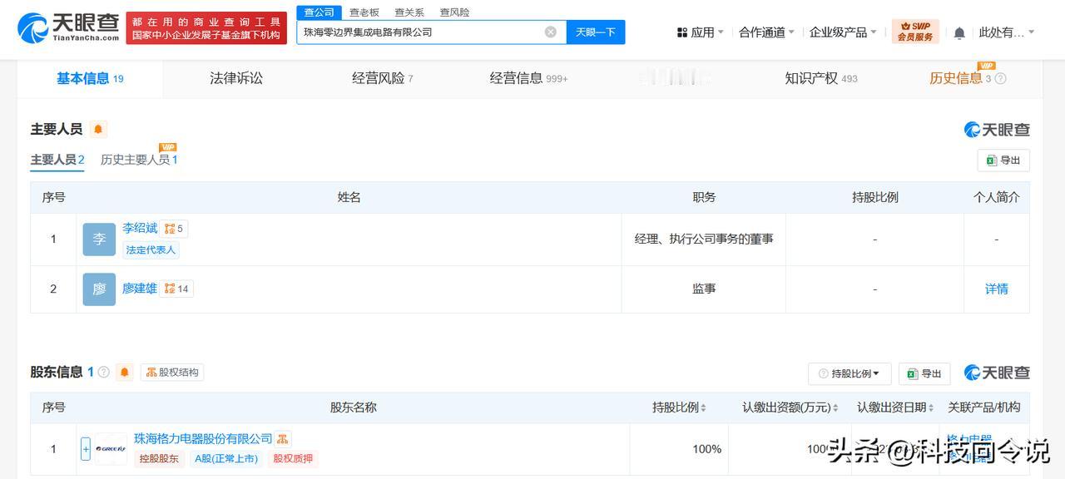
Task: Click the alert bell beside 股东信息 heading
Action: pyautogui.click(x=125, y=372)
